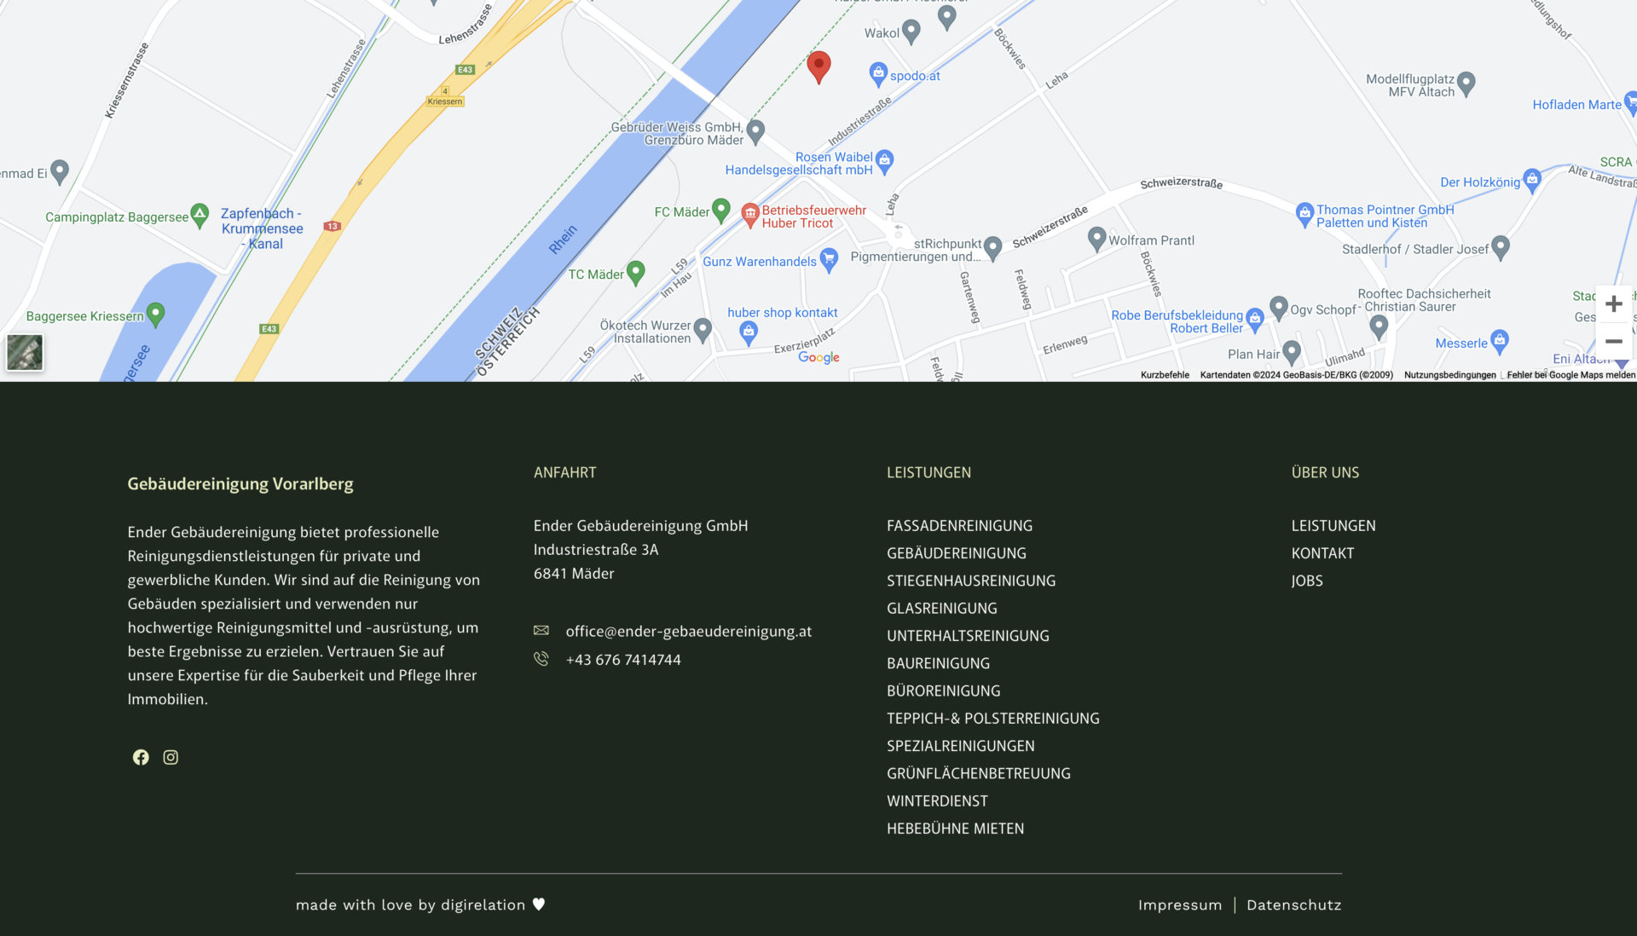
Task: Zoom out the map with minus button
Action: (x=1613, y=342)
